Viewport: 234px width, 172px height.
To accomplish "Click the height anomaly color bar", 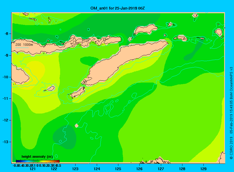I will click(38, 161).
